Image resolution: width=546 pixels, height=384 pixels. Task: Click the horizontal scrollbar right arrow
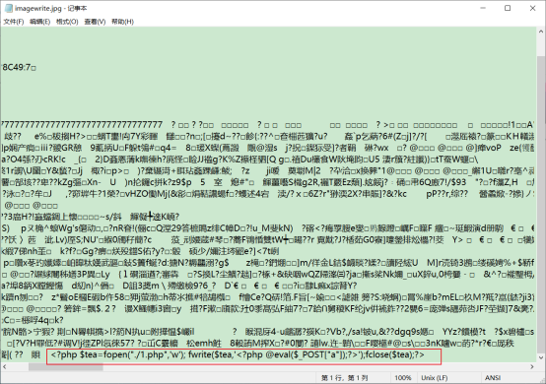[x=532, y=366]
